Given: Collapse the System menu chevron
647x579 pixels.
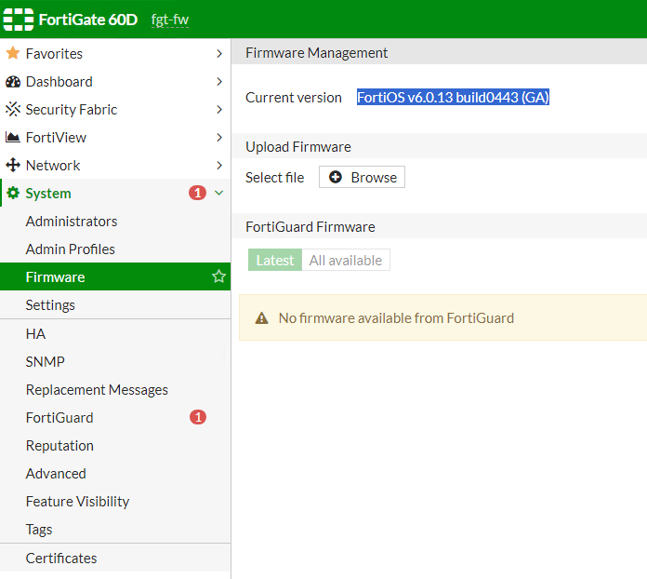Looking at the screenshot, I should pyautogui.click(x=218, y=193).
